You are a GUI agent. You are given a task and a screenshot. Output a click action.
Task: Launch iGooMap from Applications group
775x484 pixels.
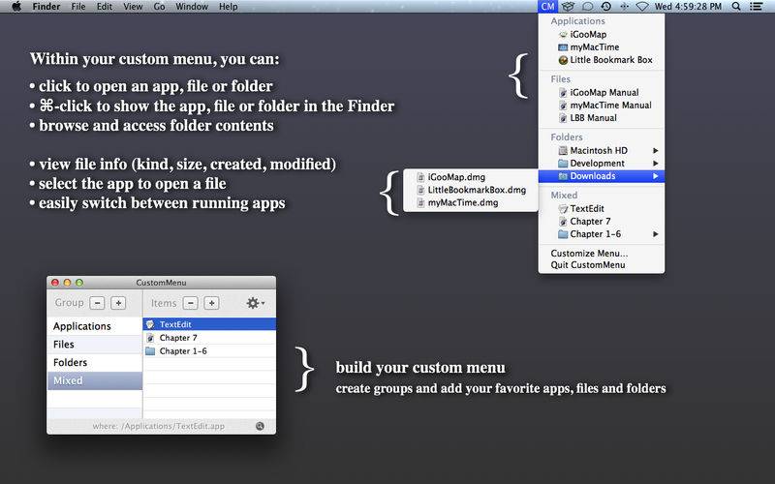click(x=601, y=34)
